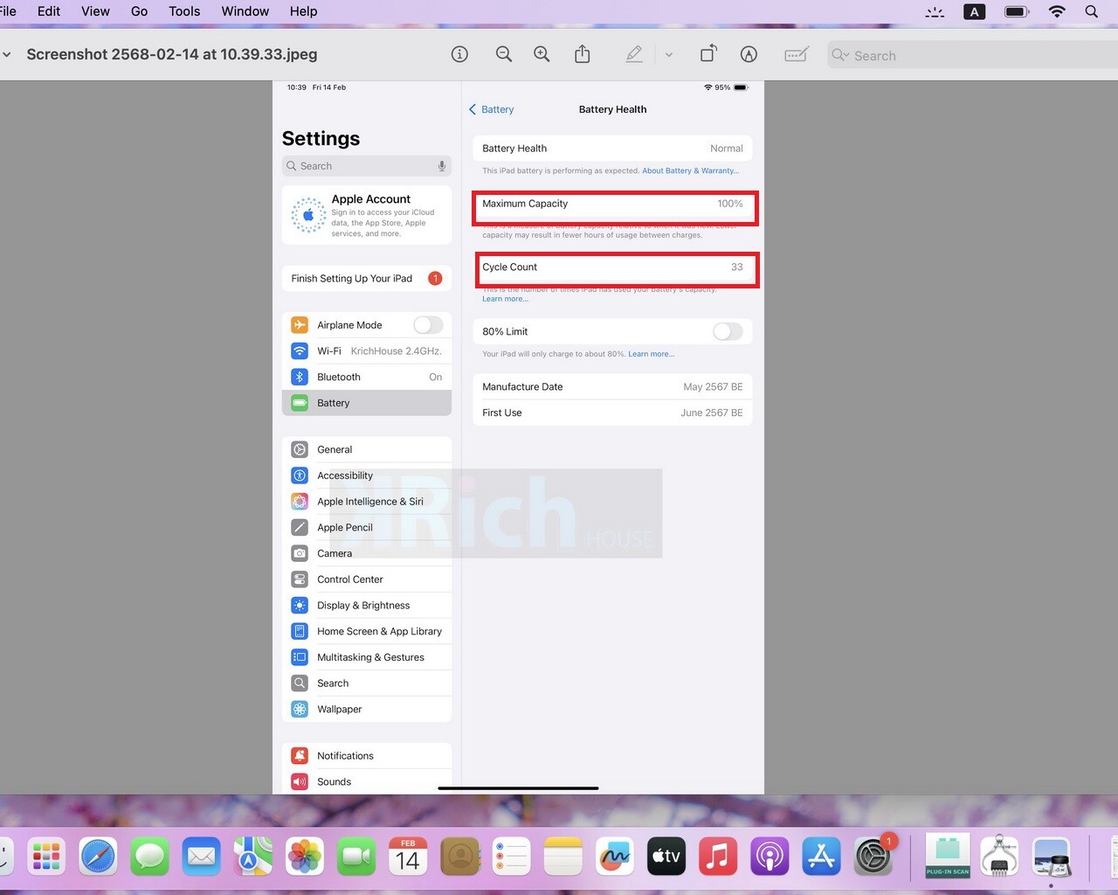Open About Battery & Warranty link

pyautogui.click(x=690, y=170)
